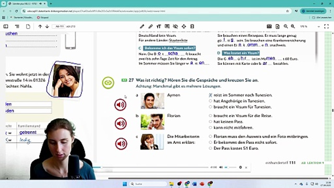Select the note comment tool
The image size is (334, 188).
coord(167,26)
